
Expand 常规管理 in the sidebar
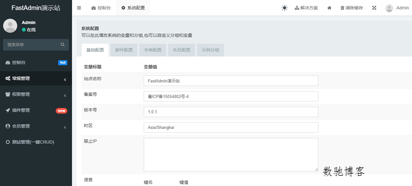tap(36, 78)
